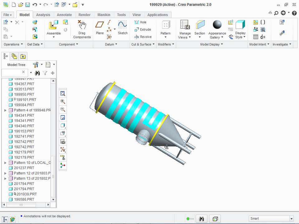Select 196586.PRT in model tree
The image size is (299, 224).
[24, 199]
